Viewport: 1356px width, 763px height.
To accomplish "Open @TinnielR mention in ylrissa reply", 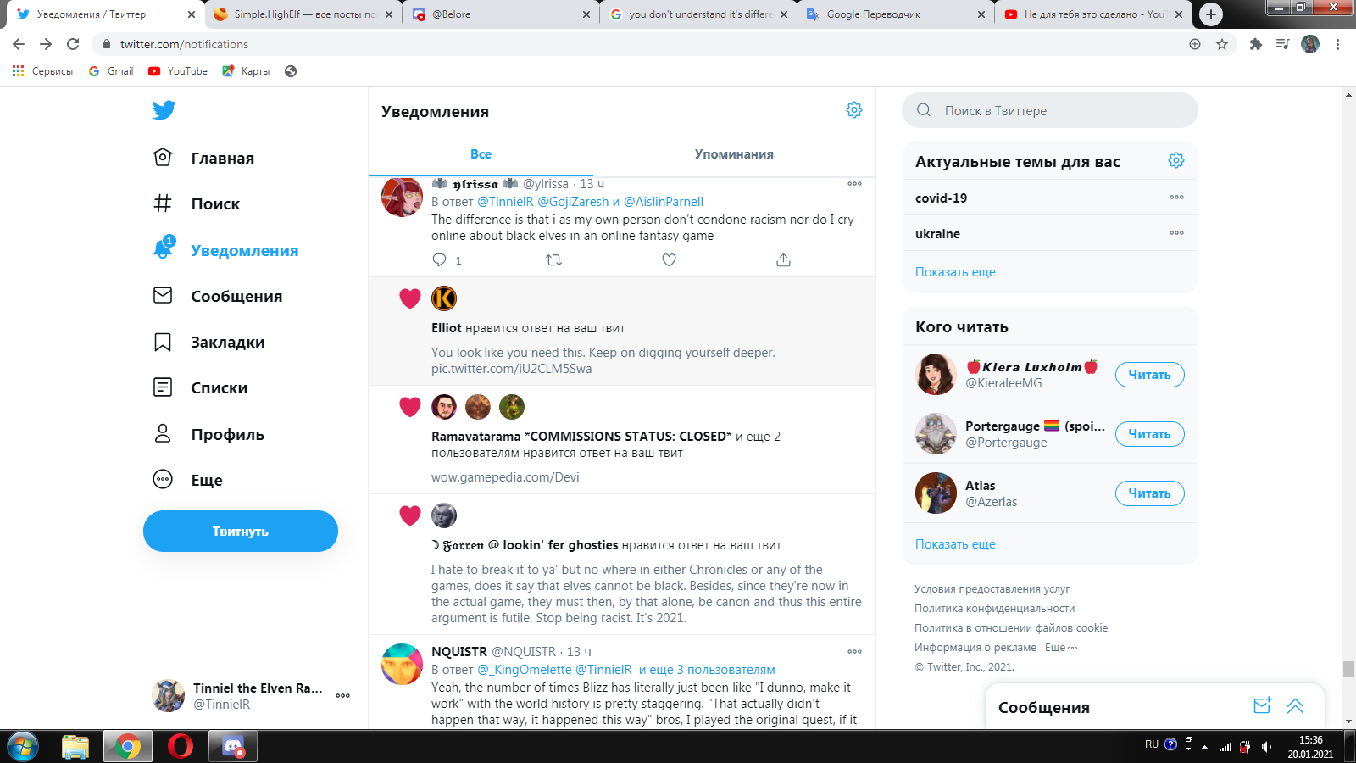I will (x=505, y=202).
